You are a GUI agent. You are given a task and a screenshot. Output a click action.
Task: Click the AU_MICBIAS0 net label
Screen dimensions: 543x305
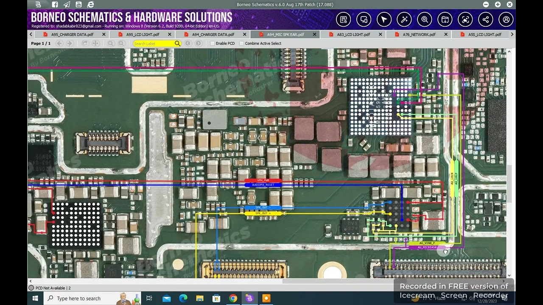[x=427, y=247]
